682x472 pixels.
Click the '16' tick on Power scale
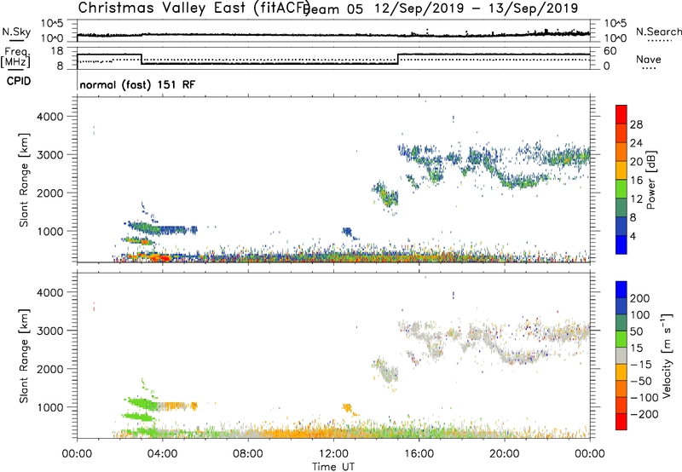tap(636, 181)
